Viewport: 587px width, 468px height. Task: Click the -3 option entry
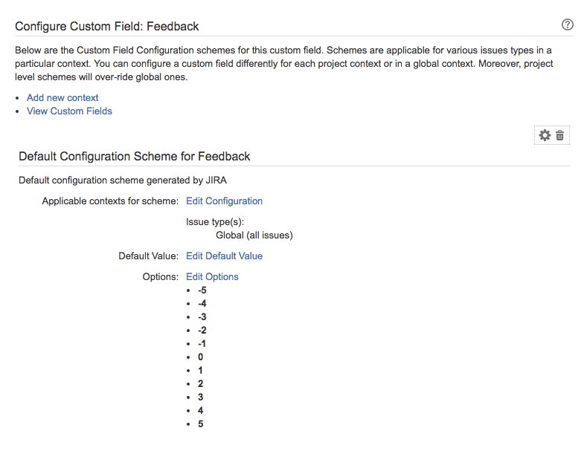point(202,316)
